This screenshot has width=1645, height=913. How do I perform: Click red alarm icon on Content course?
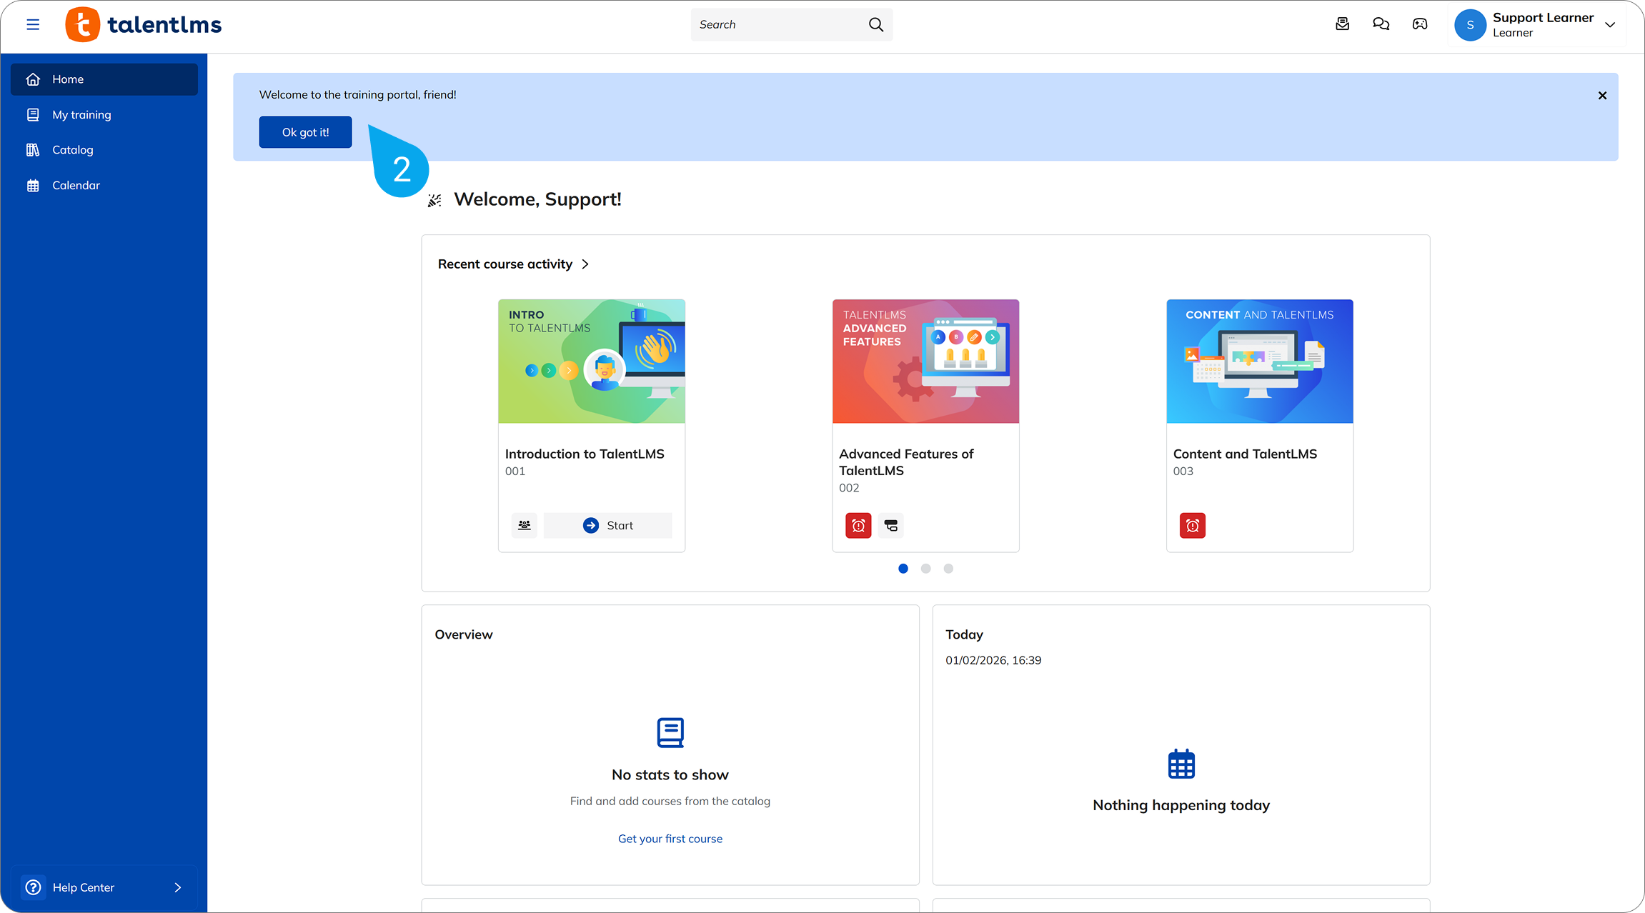[x=1192, y=526]
